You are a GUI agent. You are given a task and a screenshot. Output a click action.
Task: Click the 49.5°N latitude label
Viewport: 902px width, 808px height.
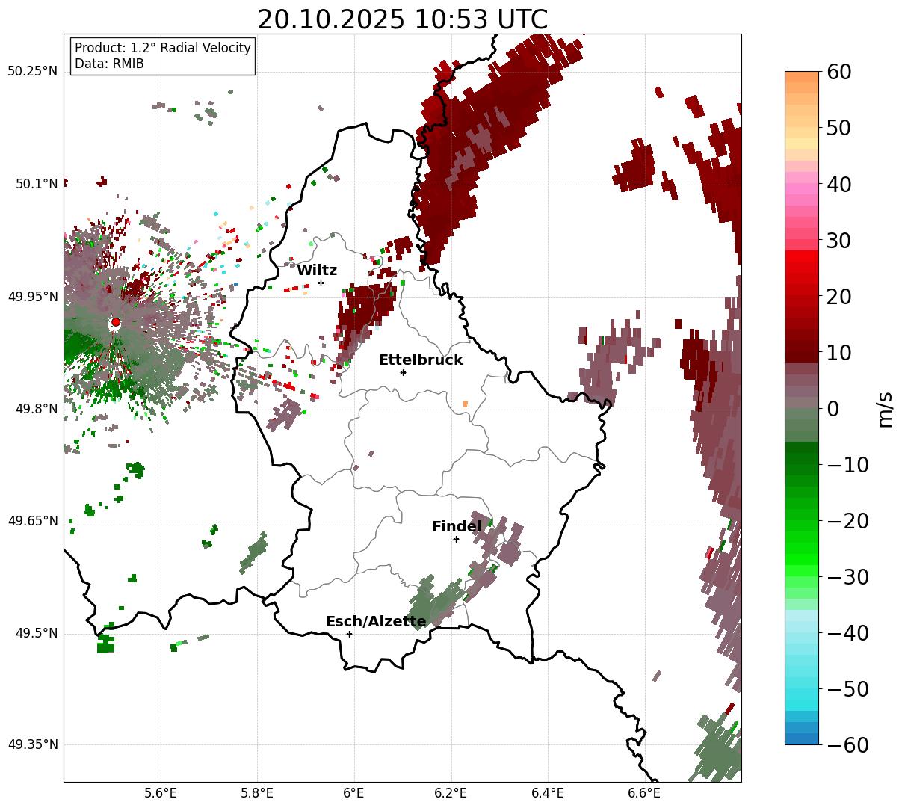pos(36,633)
